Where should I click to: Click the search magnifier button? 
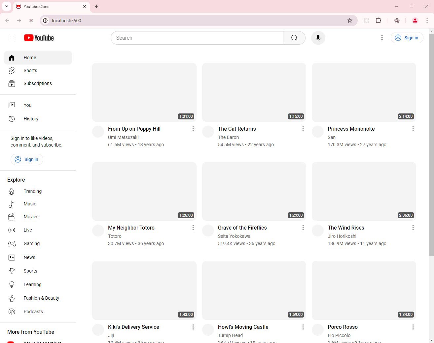coord(294,38)
